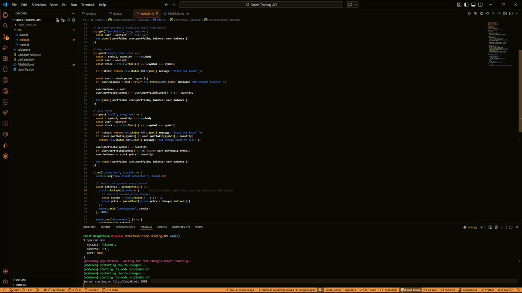Image resolution: width=522 pixels, height=293 pixels.
Task: Open the Extensions view
Action: (x=6, y=58)
